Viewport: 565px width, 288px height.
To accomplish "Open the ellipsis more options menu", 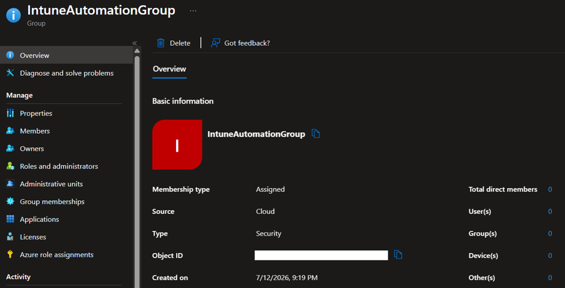I will 193,11.
